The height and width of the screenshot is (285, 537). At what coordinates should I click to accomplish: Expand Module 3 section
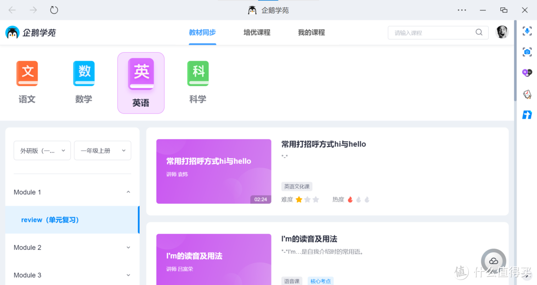(72, 275)
